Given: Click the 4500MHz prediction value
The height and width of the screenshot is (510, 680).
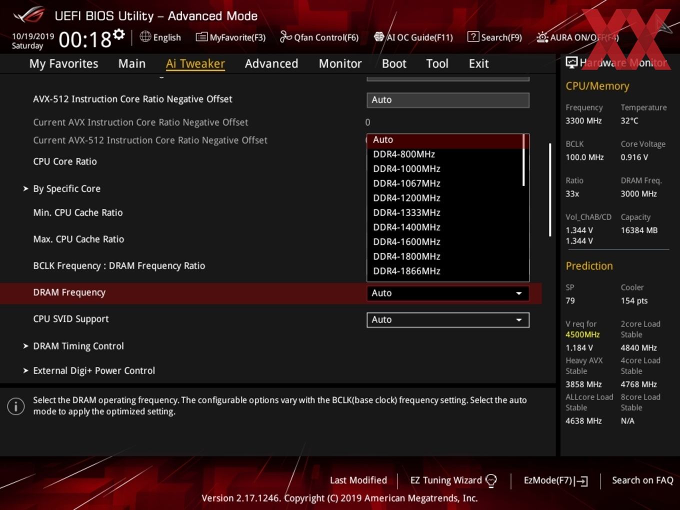Looking at the screenshot, I should (582, 334).
